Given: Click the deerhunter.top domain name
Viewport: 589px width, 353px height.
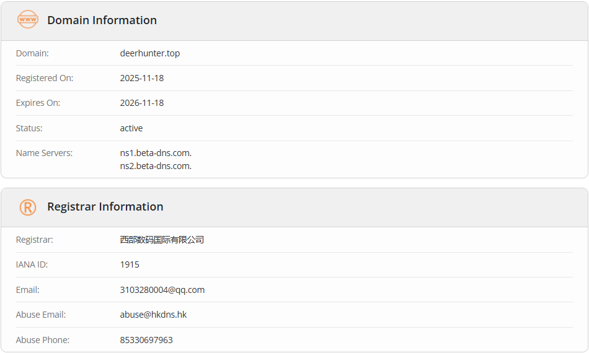Looking at the screenshot, I should [150, 53].
